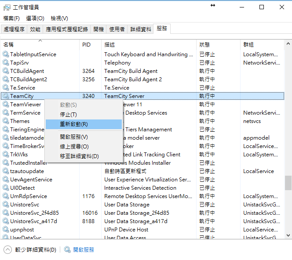Click the gear icon beside TrkWks
This screenshot has width=292, height=260.
(x=6, y=154)
